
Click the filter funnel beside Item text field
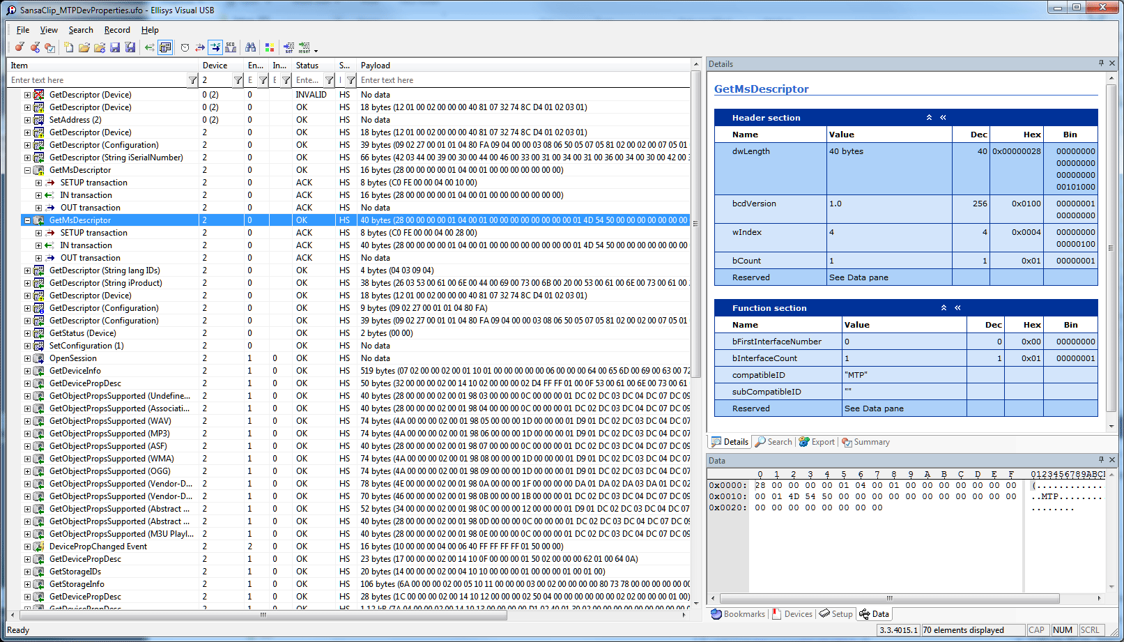click(193, 80)
